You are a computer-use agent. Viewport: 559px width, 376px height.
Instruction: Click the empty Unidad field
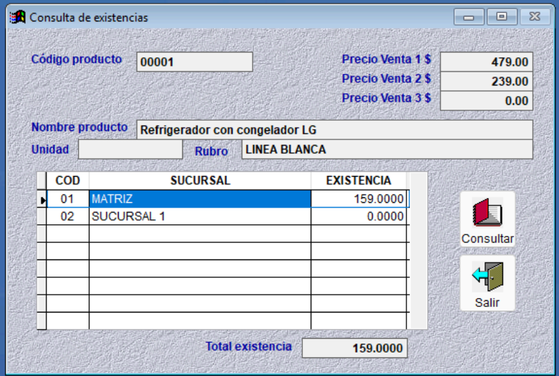[130, 149]
